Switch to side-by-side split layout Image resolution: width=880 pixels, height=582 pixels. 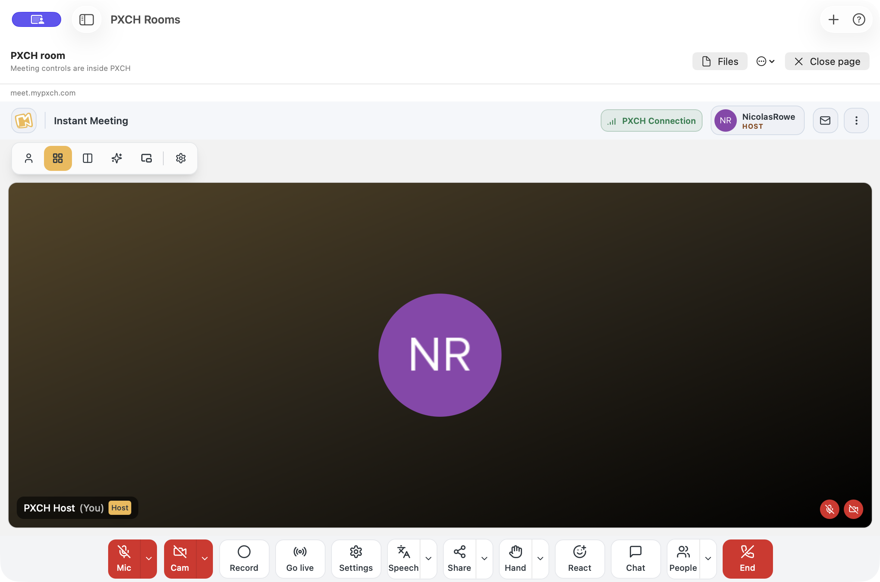[x=88, y=158]
